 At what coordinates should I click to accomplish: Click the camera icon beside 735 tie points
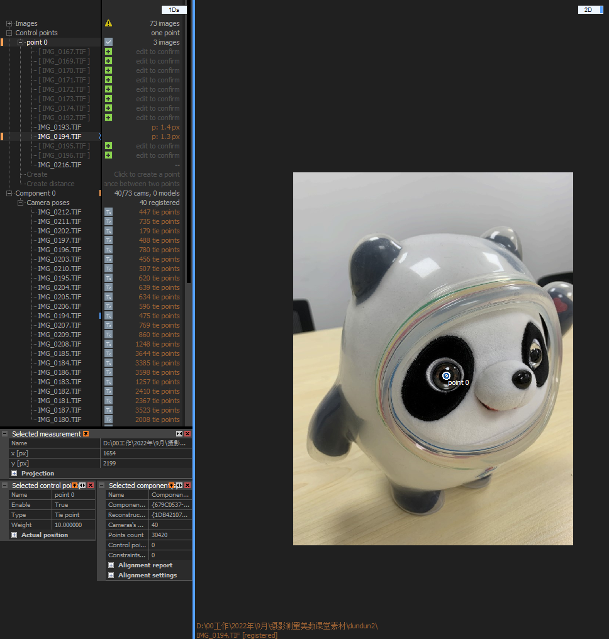tap(108, 221)
